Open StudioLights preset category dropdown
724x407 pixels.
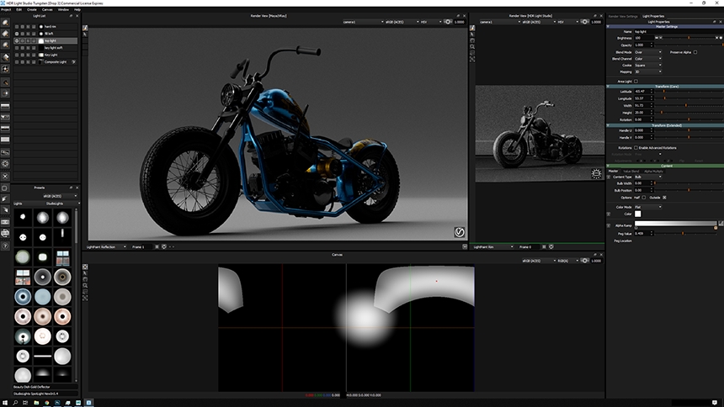tap(62, 203)
